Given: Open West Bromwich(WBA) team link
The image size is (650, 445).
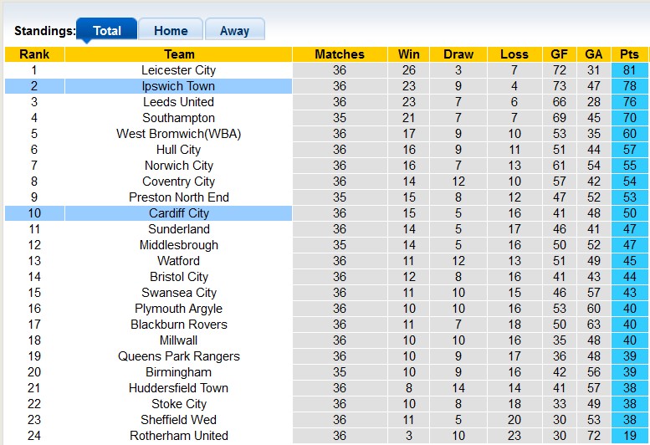Looking at the screenshot, I should point(178,134).
